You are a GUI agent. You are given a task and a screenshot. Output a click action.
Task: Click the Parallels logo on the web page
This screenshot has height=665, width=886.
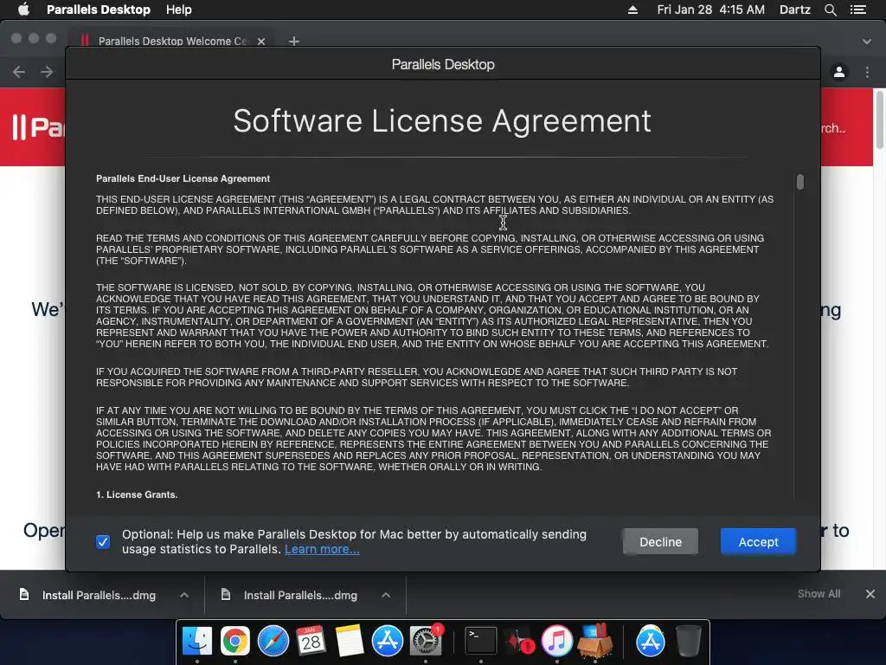38,127
